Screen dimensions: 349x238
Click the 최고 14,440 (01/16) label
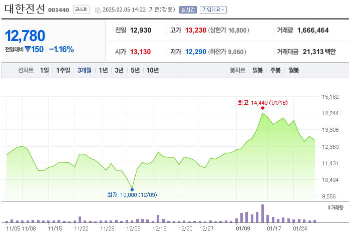263,103
